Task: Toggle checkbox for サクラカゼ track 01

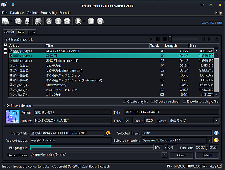Action: 11,65
